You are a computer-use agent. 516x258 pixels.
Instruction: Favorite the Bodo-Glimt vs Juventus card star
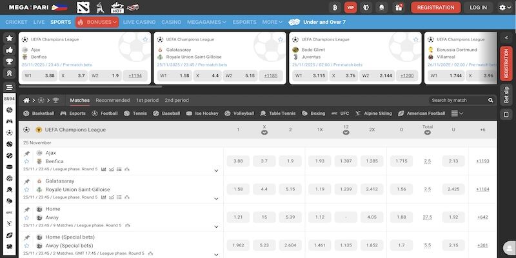coord(415,39)
